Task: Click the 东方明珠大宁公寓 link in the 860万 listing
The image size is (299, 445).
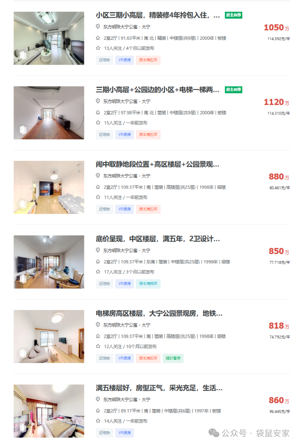Action: (x=120, y=399)
